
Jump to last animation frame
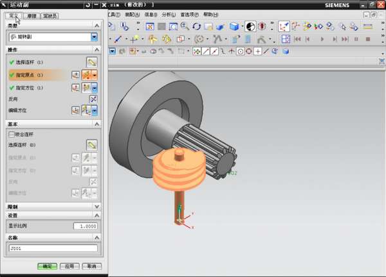coord(345,39)
